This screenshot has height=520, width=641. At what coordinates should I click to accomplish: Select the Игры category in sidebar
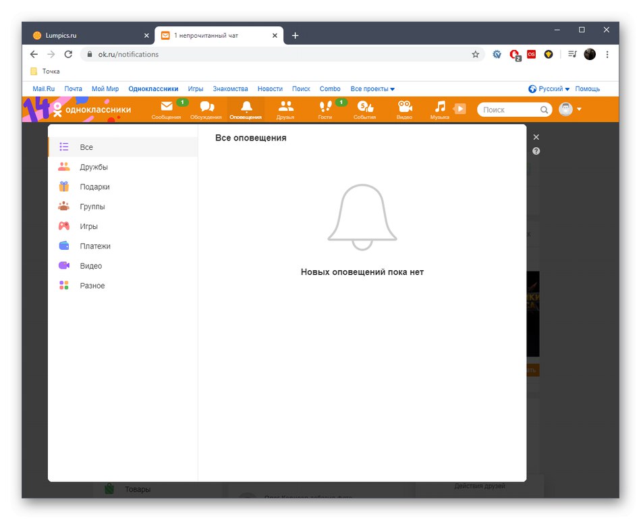click(x=123, y=226)
